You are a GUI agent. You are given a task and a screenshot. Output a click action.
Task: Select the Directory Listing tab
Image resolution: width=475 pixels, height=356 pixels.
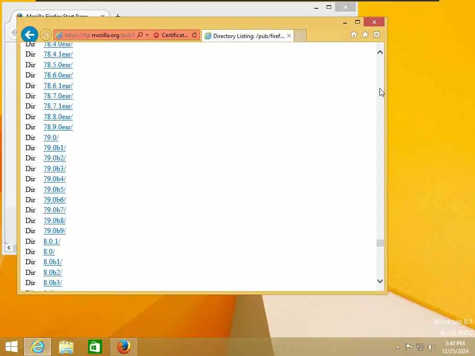tap(248, 36)
